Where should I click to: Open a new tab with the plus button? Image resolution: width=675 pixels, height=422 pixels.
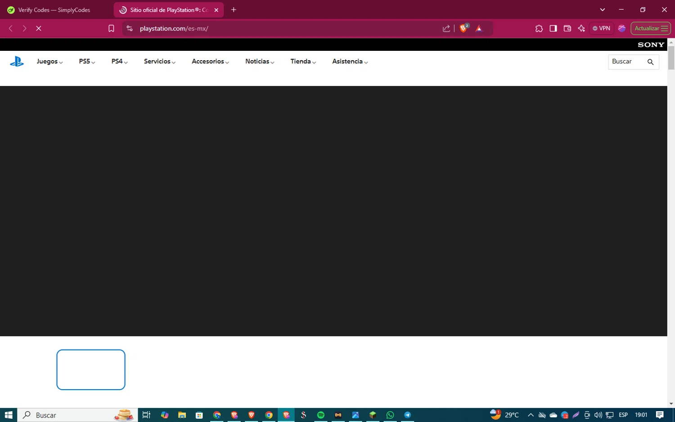tap(234, 9)
